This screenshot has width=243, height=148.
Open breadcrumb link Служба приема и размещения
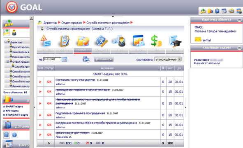(108, 23)
